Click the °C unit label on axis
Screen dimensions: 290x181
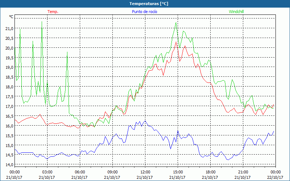coord(11,17)
